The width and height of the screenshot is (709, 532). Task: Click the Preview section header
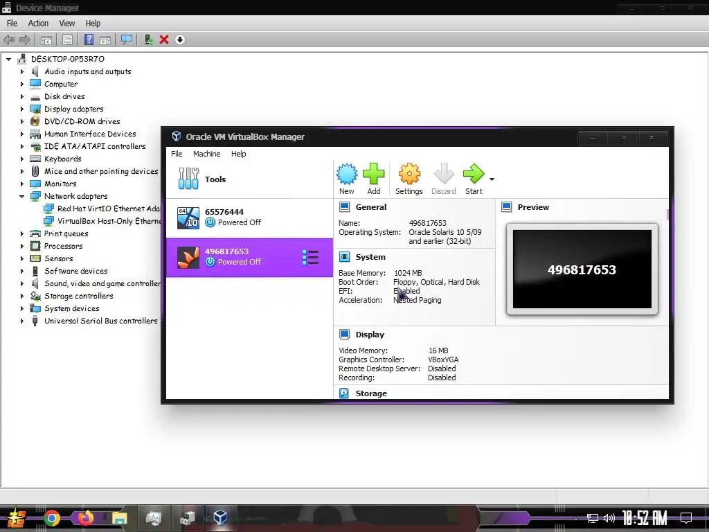[x=533, y=207]
